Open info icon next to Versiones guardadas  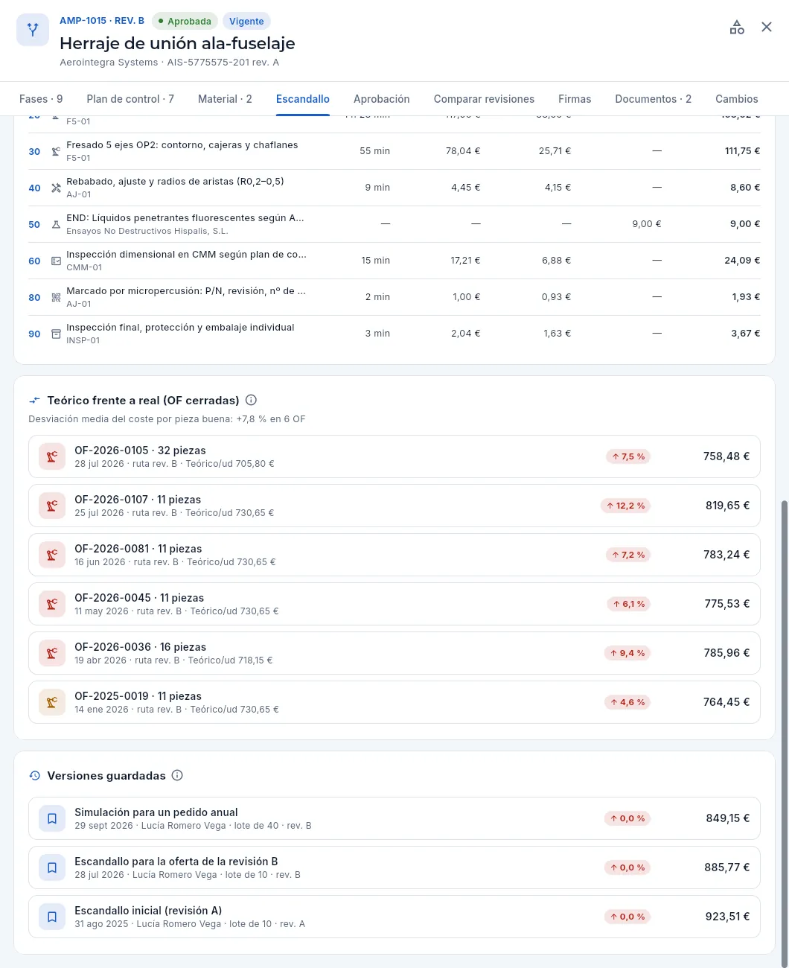[177, 775]
